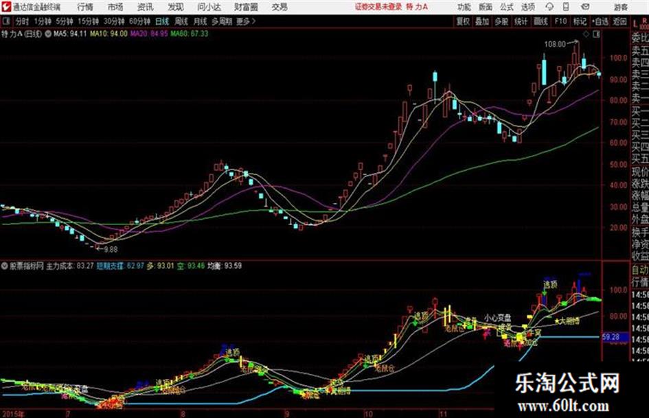Expand the MA indicator dropdown circle
The image size is (649, 418).
pyautogui.click(x=48, y=34)
